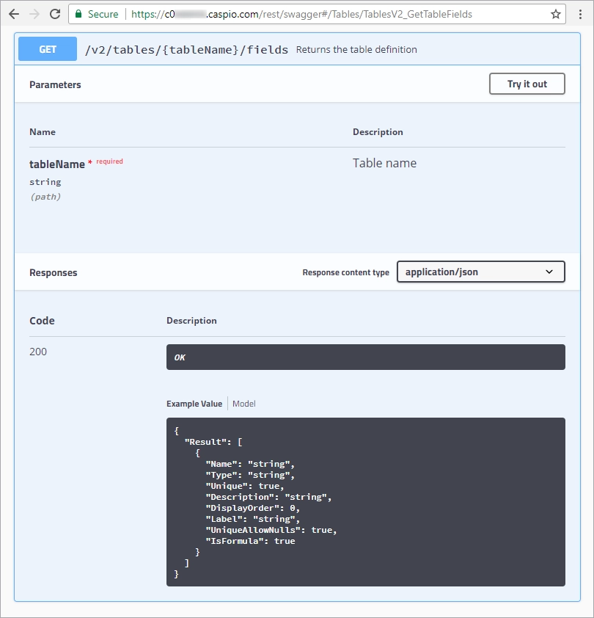
Task: Click the "Label": "string" JSON line
Action: point(252,519)
